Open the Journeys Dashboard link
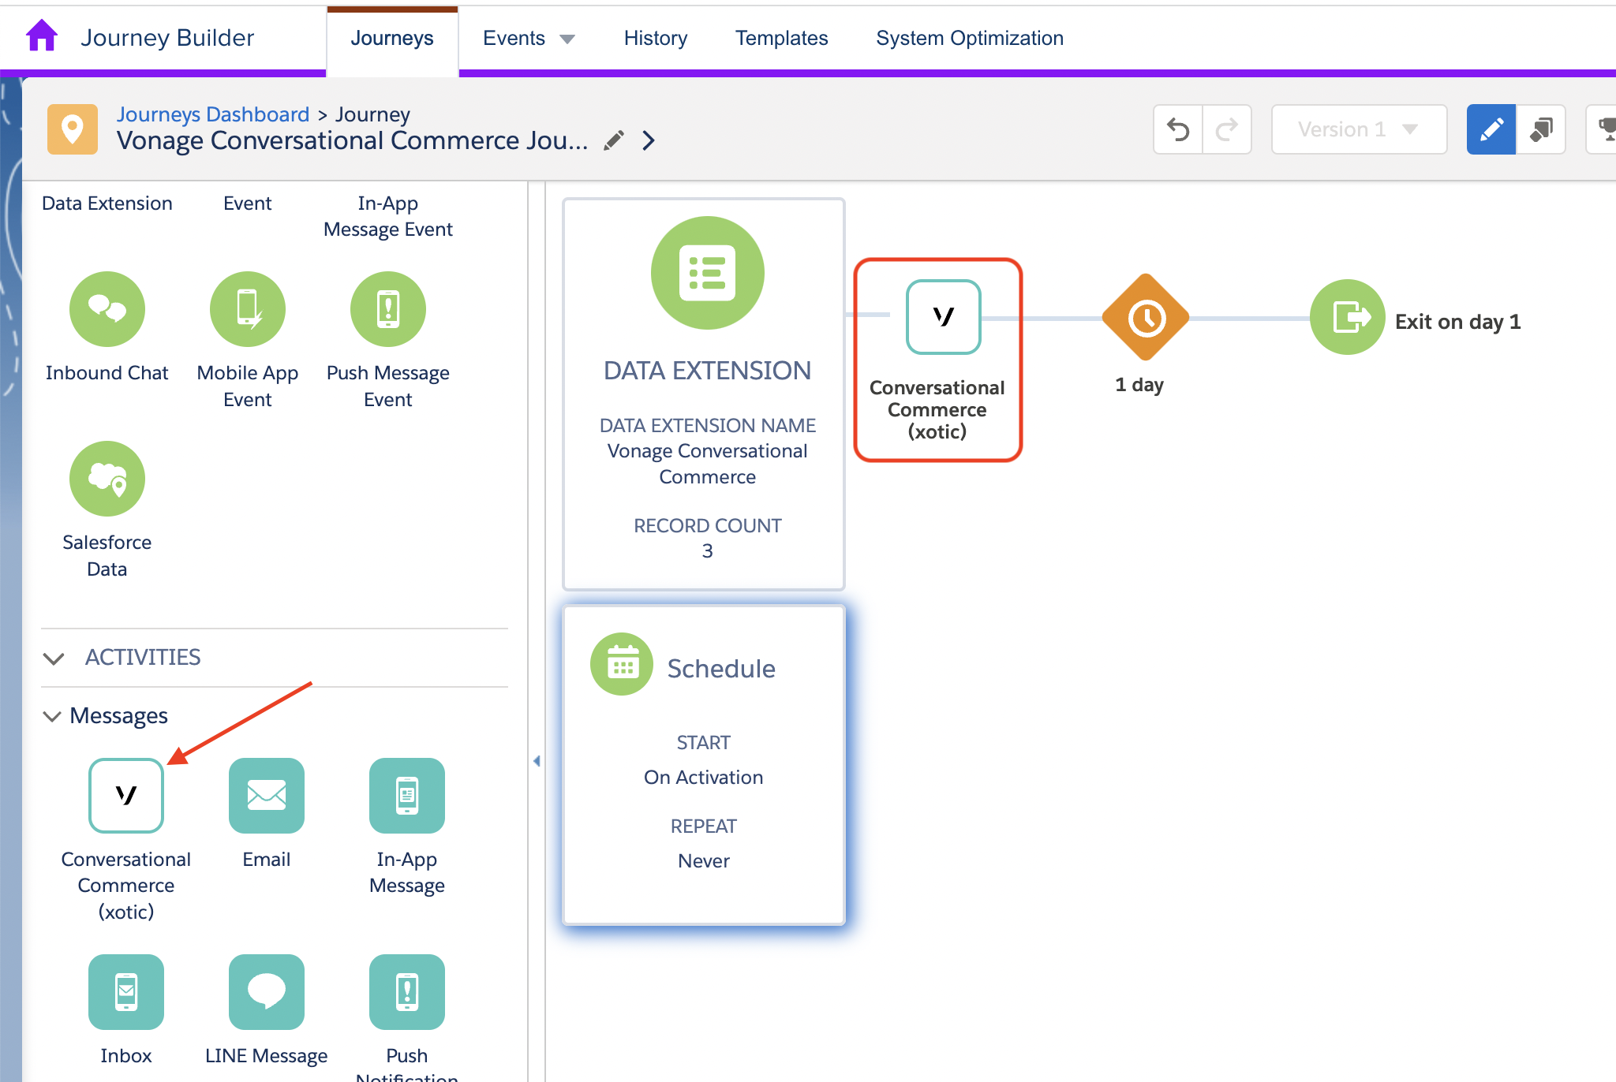 point(213,114)
